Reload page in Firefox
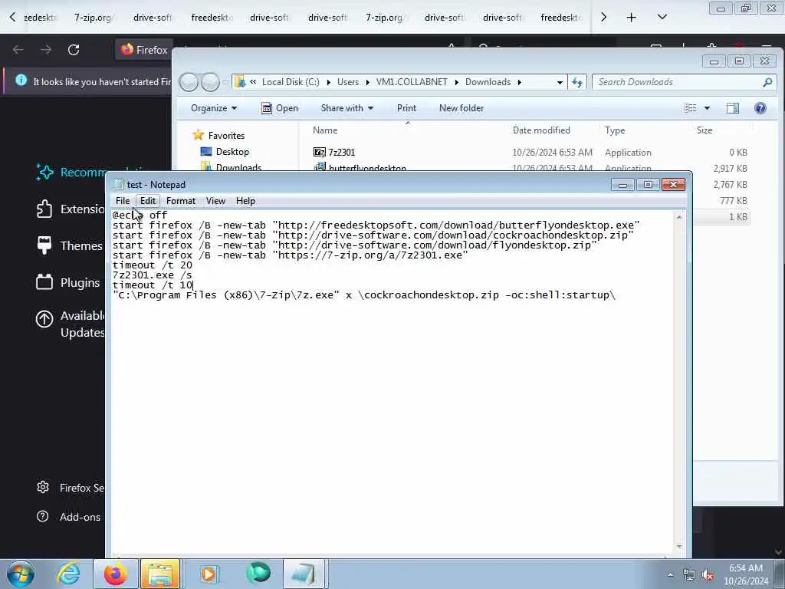Viewport: 785px width, 589px height. click(74, 50)
